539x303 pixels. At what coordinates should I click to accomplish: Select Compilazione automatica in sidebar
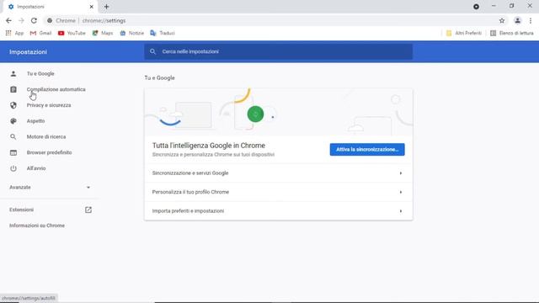coord(56,89)
